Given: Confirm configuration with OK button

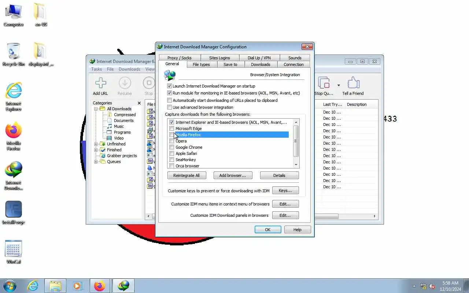Looking at the screenshot, I should [268, 230].
